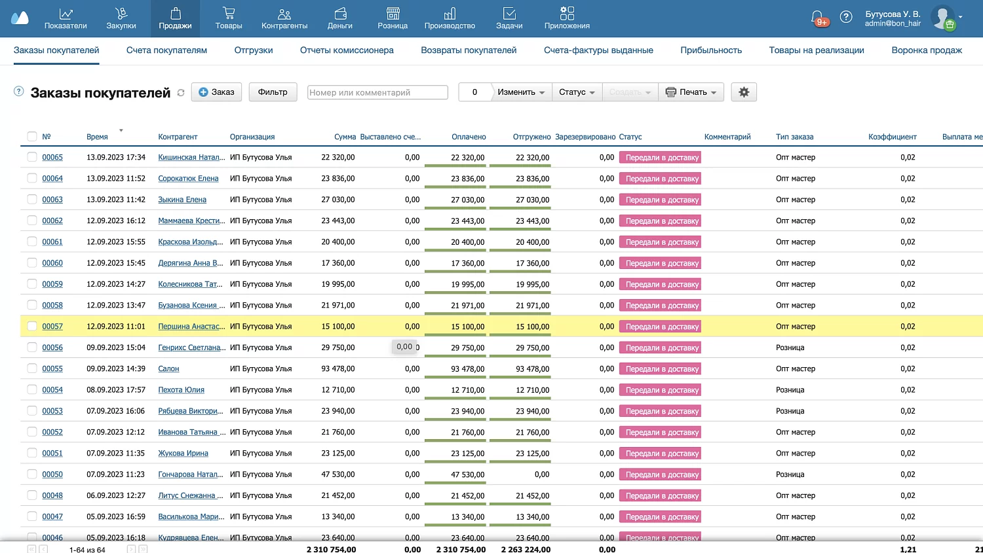Check the box for order 00065
This screenshot has height=553, width=983.
point(31,157)
